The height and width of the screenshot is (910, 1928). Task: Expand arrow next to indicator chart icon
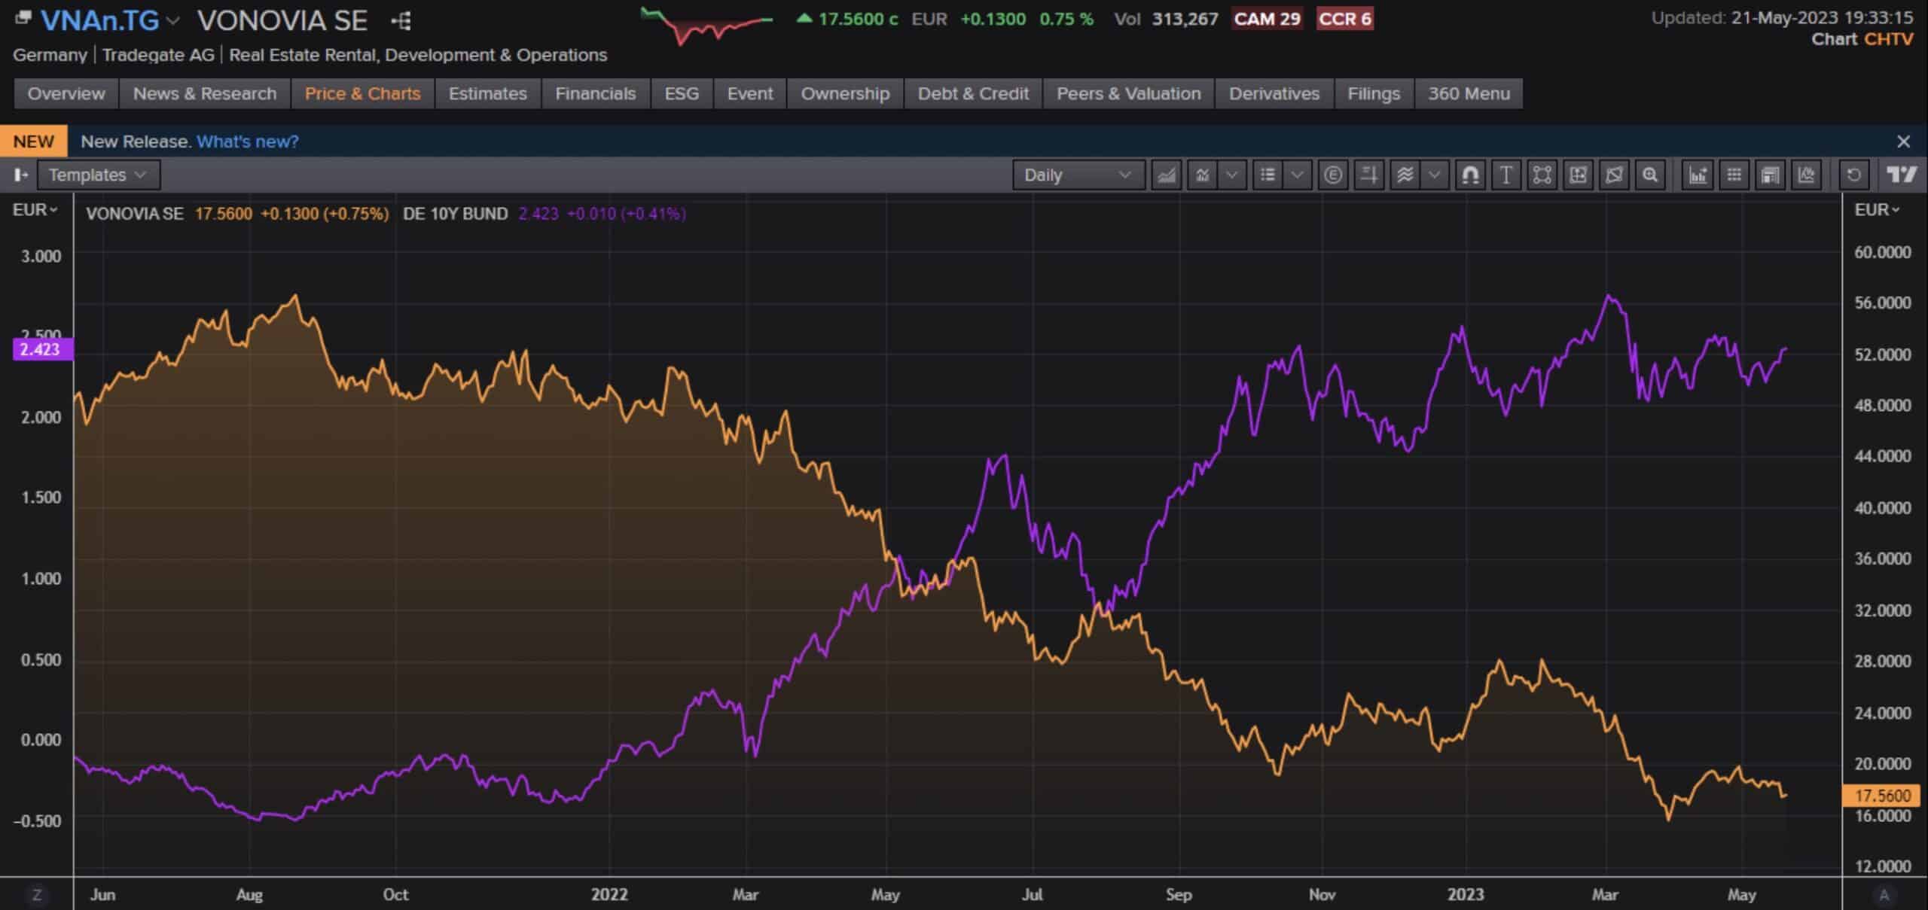click(x=1232, y=175)
